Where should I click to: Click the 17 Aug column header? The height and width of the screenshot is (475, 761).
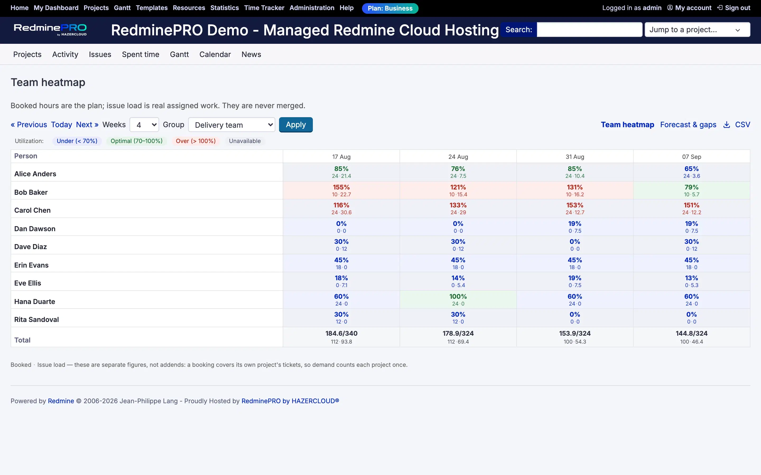point(341,157)
